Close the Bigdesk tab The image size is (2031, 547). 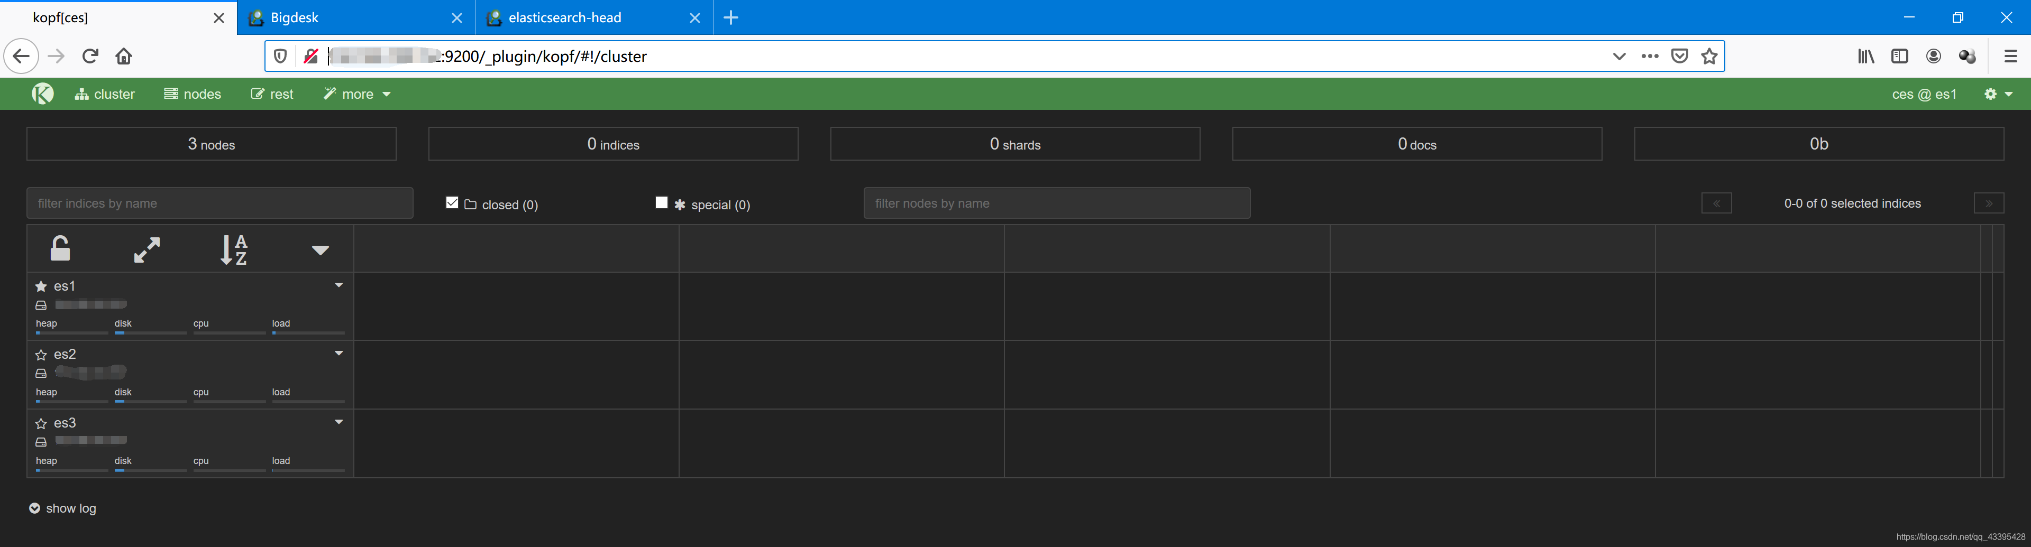(456, 17)
